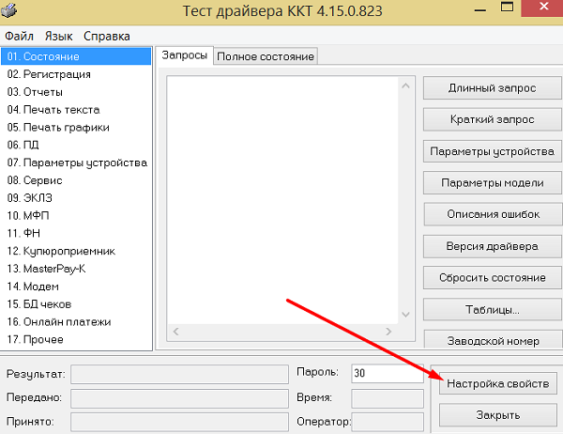Viewport: 563px width, 434px height.
Task: Click the Закрыть button
Action: coord(497,415)
